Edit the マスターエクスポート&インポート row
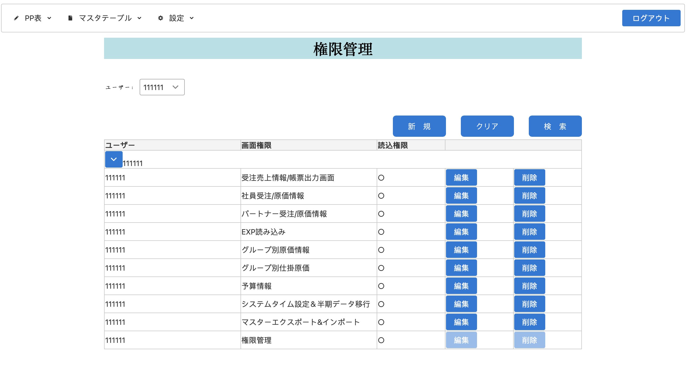Viewport: 687px width, 375px height. coord(461,322)
